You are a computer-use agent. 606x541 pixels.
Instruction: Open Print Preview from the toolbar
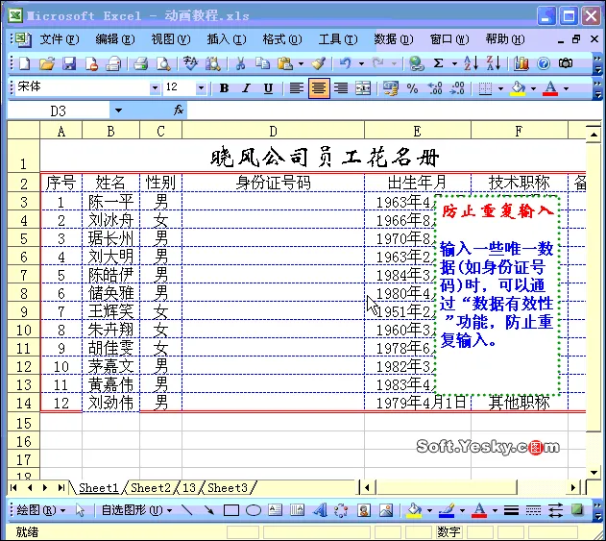(163, 63)
